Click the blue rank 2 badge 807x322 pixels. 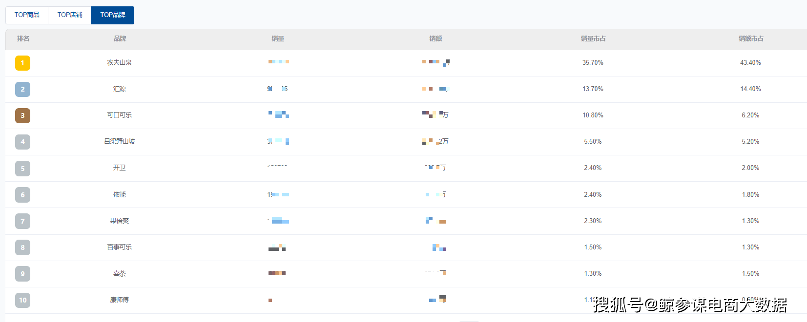click(x=22, y=89)
